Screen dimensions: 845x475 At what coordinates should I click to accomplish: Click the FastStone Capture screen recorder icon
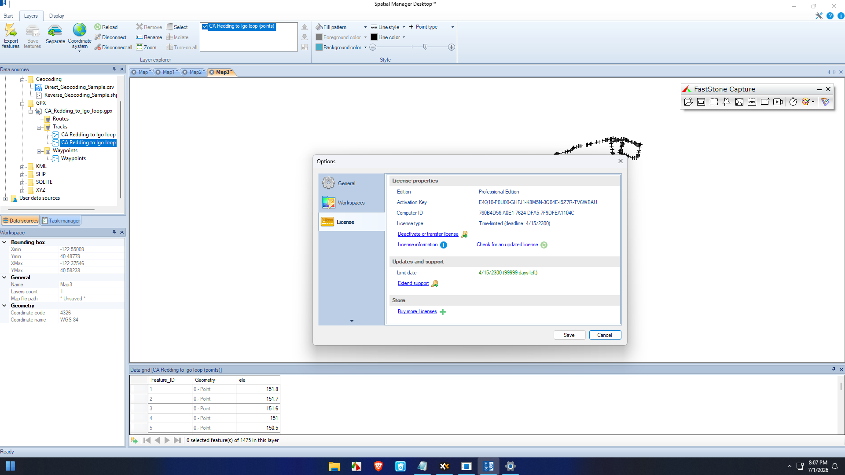coord(778,102)
